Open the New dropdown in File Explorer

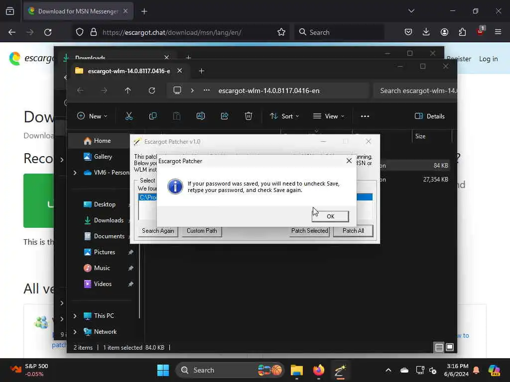click(x=92, y=116)
